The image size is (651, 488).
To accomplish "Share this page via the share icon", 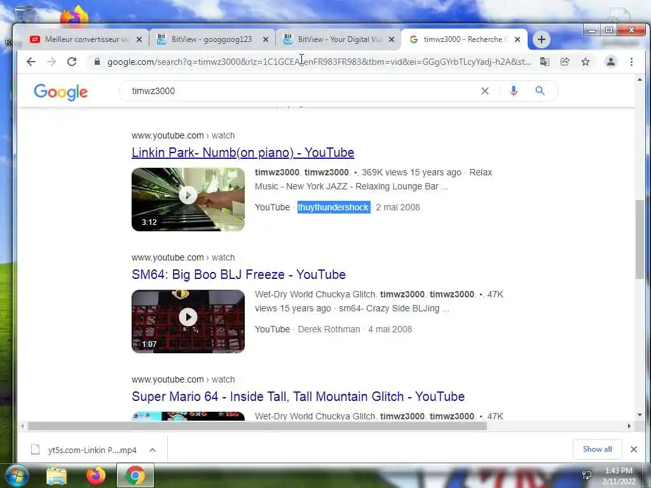I will (x=565, y=62).
